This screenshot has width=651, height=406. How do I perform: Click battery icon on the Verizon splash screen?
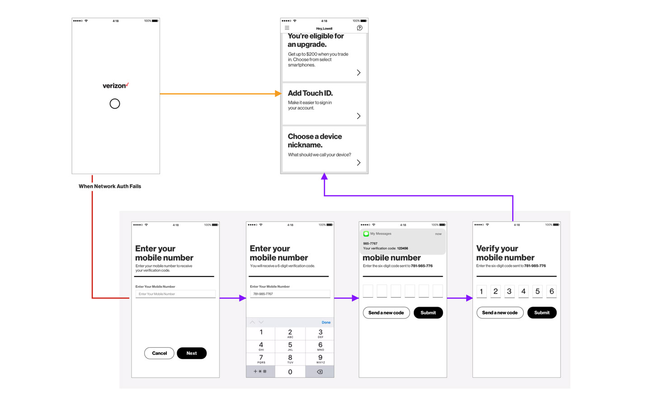coord(155,21)
